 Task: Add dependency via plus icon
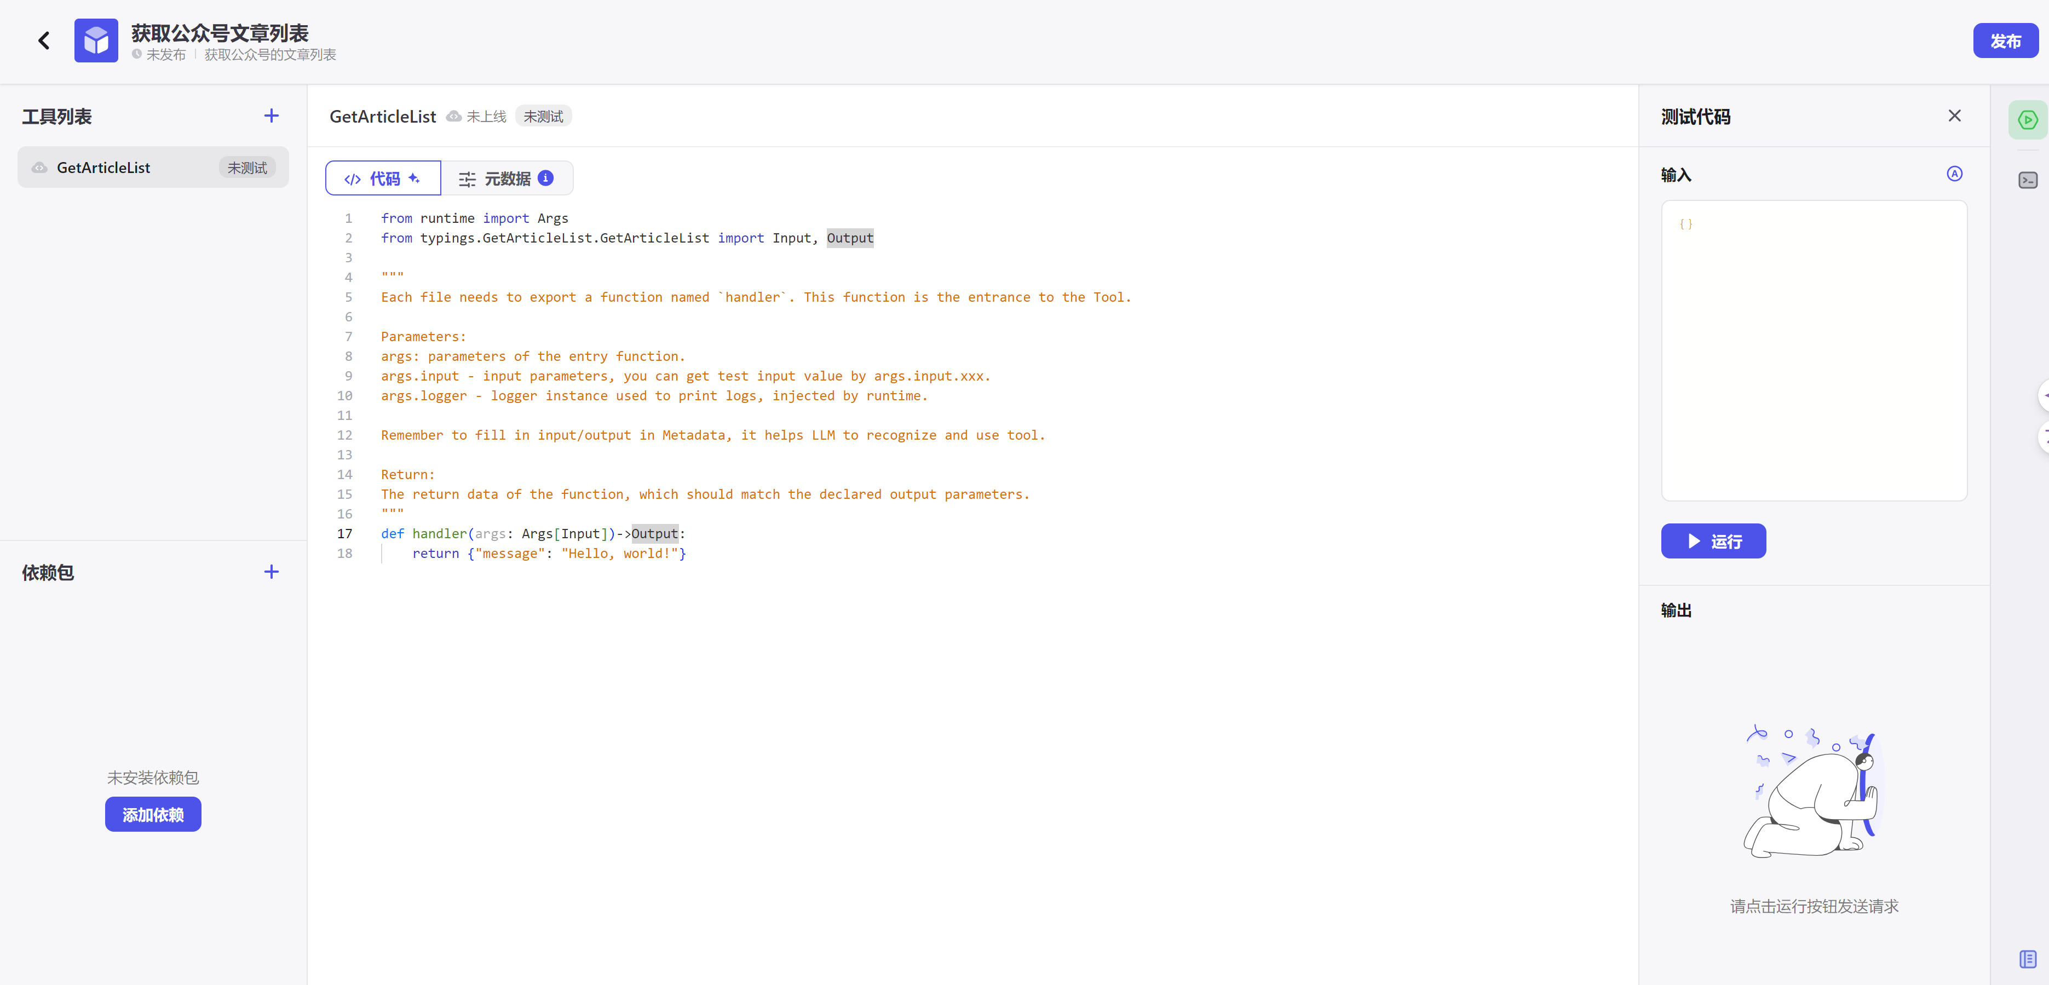(x=271, y=572)
